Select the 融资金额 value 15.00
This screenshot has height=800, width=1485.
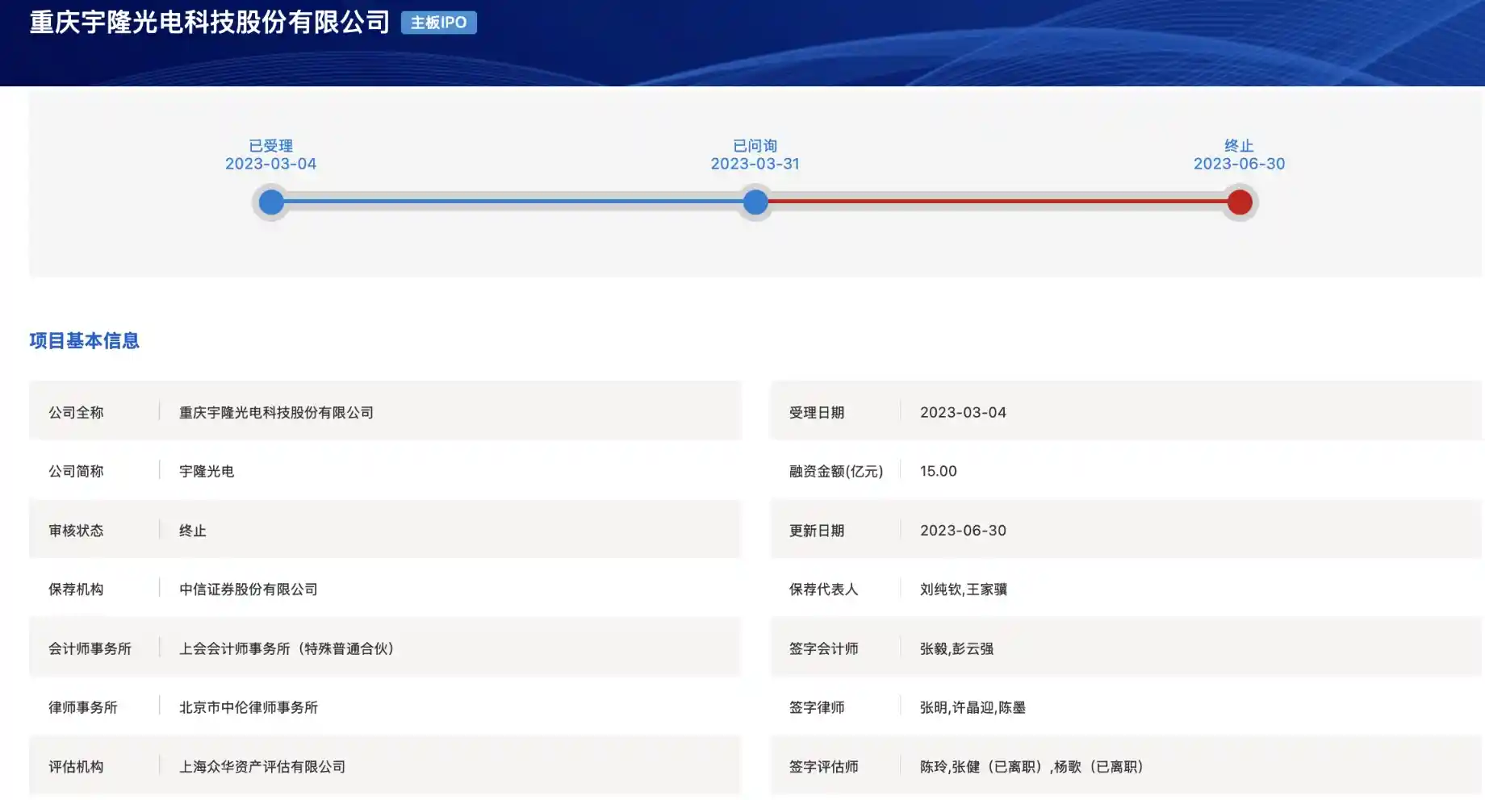(937, 471)
